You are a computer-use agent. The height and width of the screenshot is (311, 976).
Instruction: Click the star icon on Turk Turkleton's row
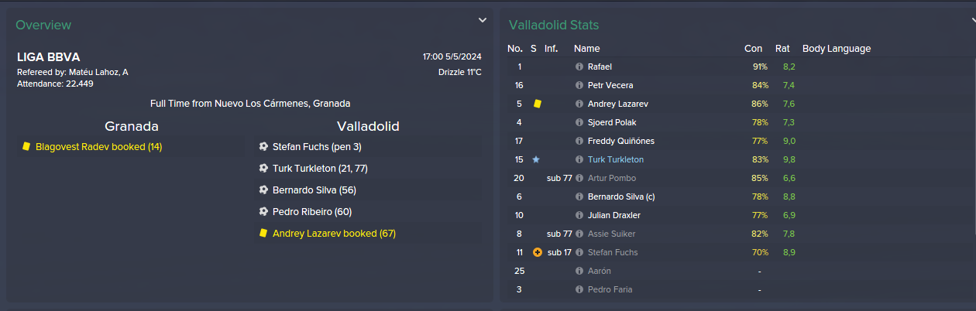535,159
